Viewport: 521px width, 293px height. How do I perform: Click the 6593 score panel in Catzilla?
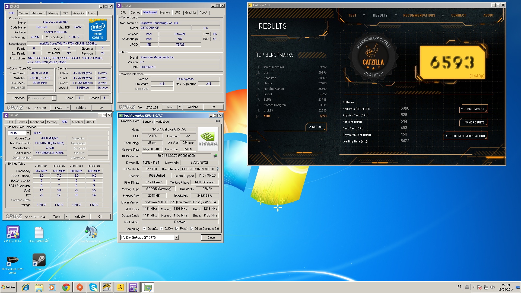pyautogui.click(x=452, y=62)
